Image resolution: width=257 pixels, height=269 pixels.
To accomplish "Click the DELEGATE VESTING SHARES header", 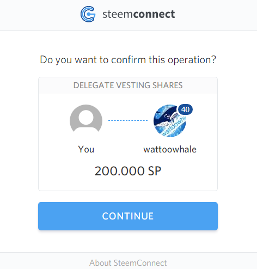I will (128, 85).
